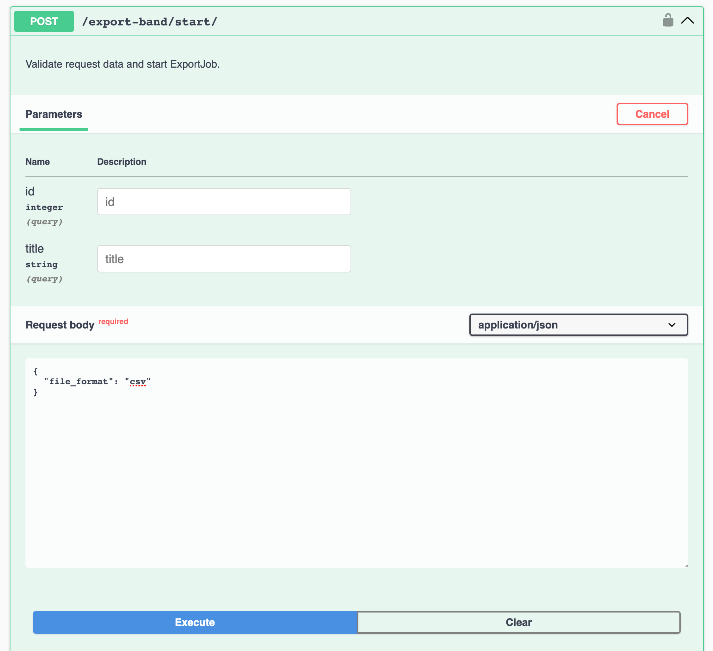Viewport: 713px width, 651px height.
Task: Click the integer type label under id
Action: tap(44, 207)
